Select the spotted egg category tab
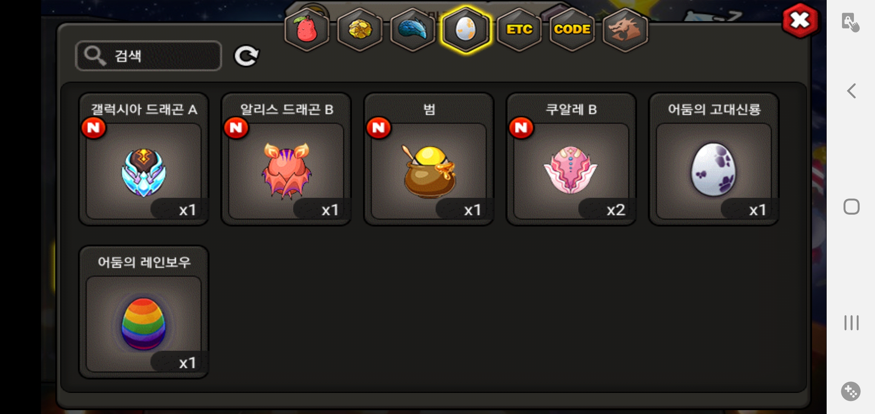875x414 pixels. [x=466, y=30]
